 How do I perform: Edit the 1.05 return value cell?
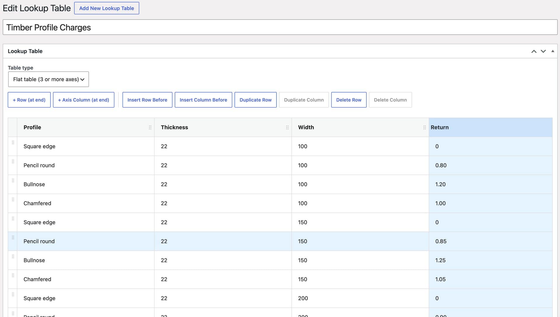tap(491, 279)
